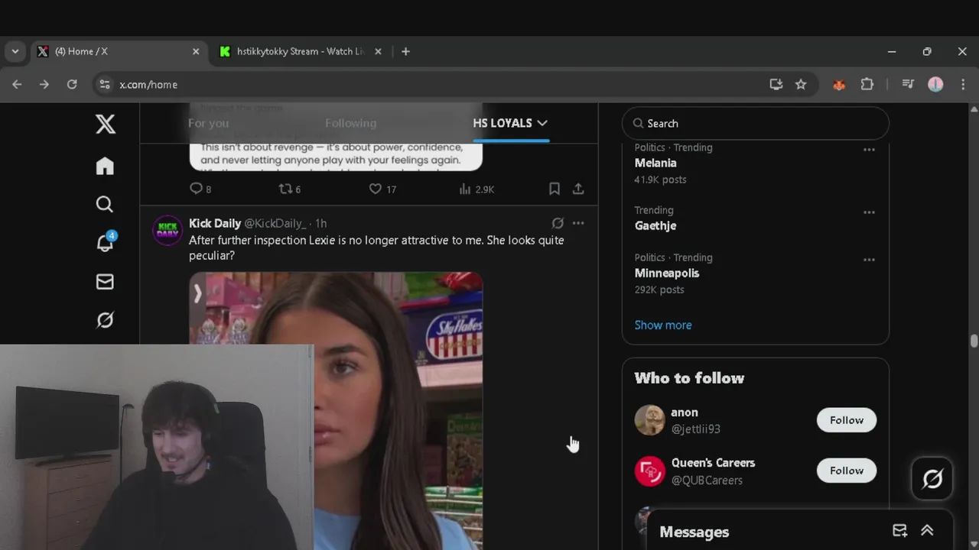Open floating Grok button at bottom right
This screenshot has width=979, height=550.
point(932,479)
